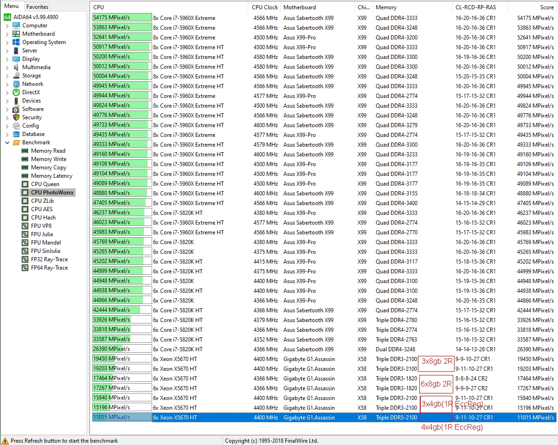The height and width of the screenshot is (445, 558).
Task: Expand the Display tree node
Action: pos(7,59)
